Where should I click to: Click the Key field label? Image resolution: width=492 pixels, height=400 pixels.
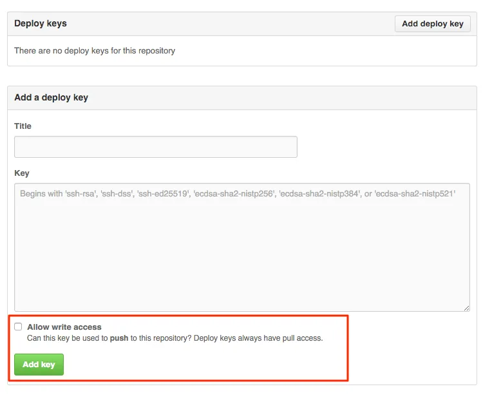(x=22, y=173)
